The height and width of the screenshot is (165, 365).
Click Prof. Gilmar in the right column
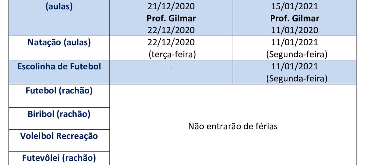pos(294,18)
